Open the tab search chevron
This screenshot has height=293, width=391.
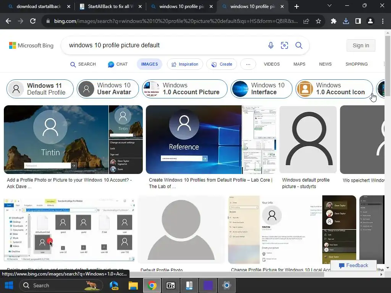point(330,5)
